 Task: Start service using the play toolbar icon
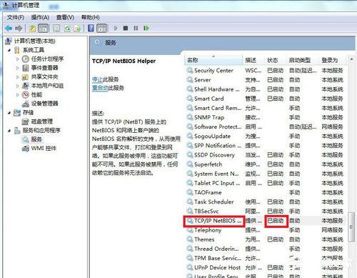(116, 28)
